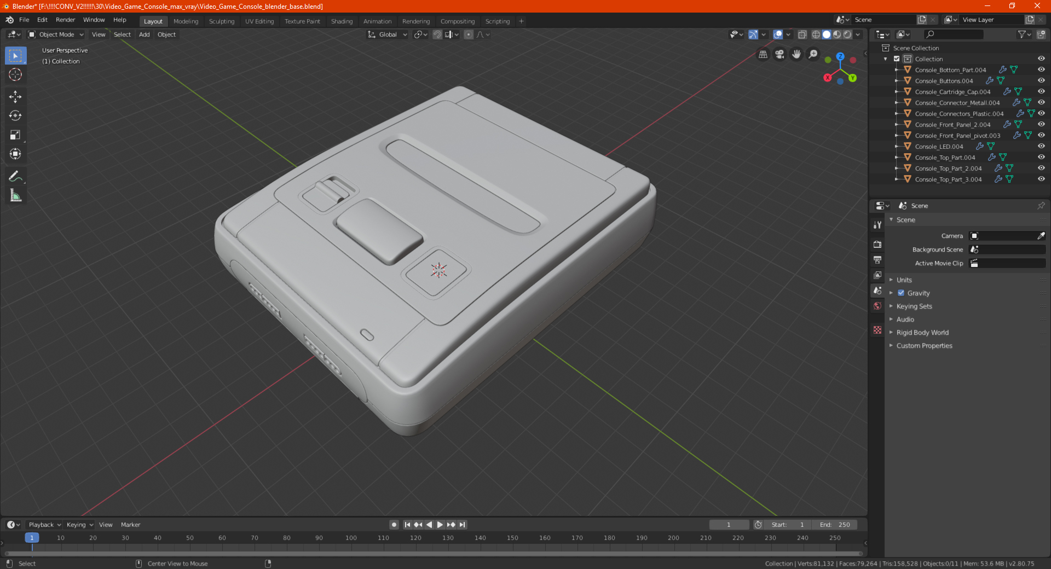The image size is (1051, 569).
Task: Switch to wireframe viewport shading
Action: tap(816, 34)
